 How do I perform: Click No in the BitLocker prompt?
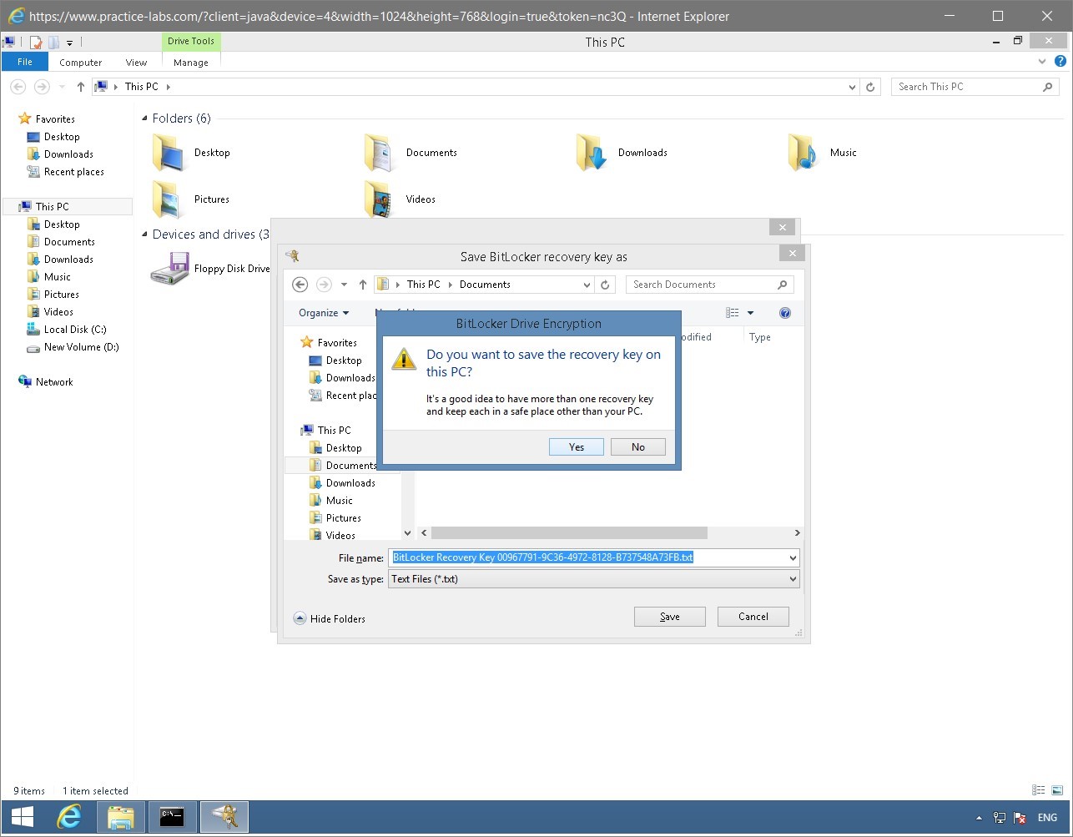[x=637, y=446]
